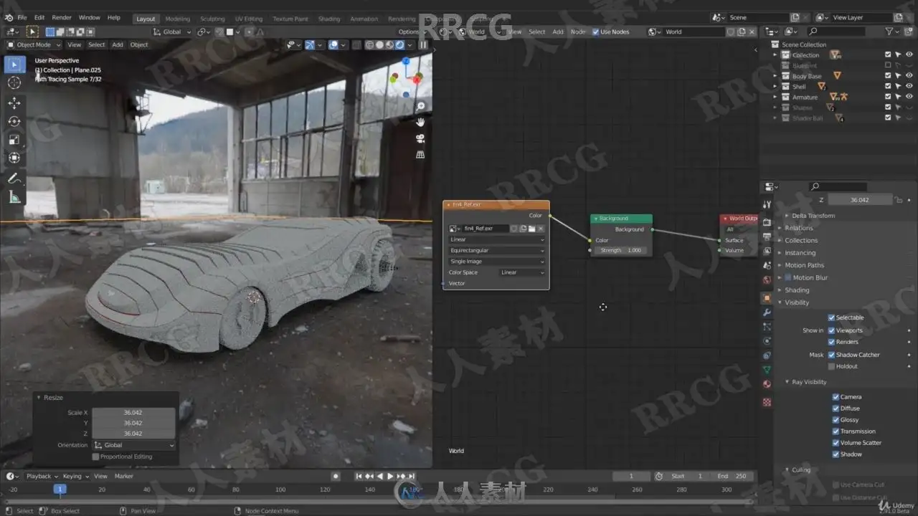Click the Scale X 36.042 field in Resize panel
Image resolution: width=918 pixels, height=516 pixels.
point(133,413)
